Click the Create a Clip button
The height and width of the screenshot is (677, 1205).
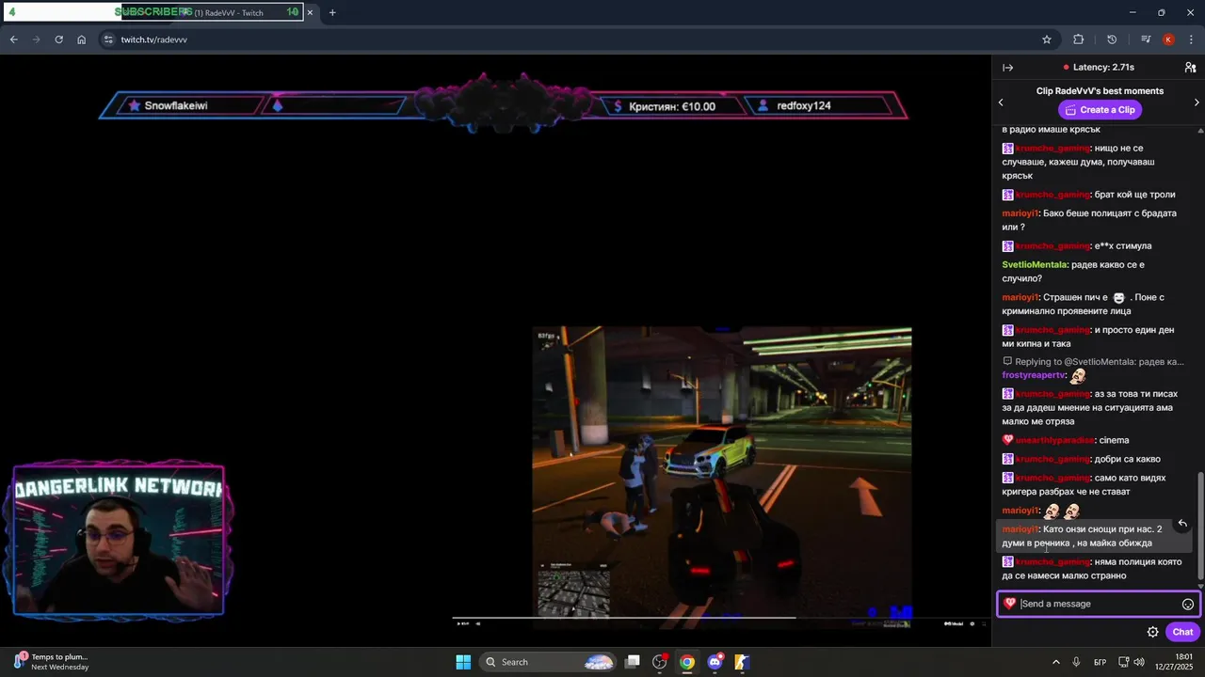(1100, 110)
